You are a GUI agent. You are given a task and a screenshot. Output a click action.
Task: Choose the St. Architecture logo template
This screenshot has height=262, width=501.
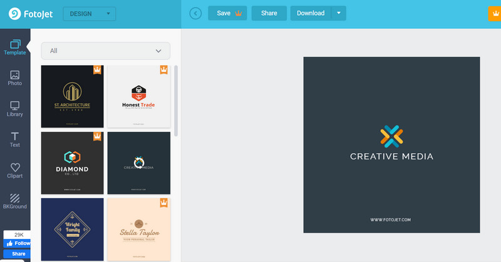(72, 96)
